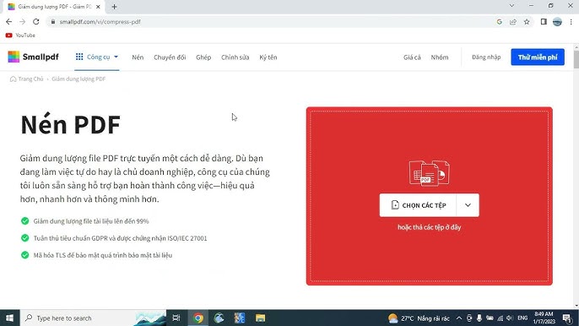Click the document files illustration icon
Screen dimensions: 579x326
[x=429, y=173]
